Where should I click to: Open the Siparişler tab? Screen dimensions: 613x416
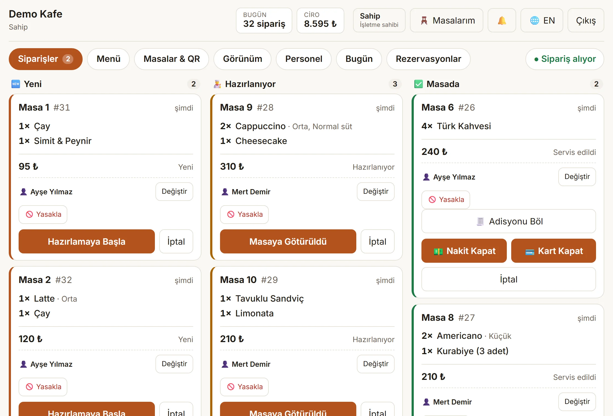tap(46, 59)
